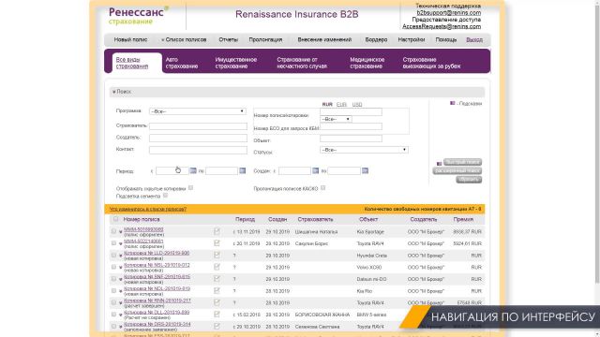Click Выход logout link

pos(474,39)
